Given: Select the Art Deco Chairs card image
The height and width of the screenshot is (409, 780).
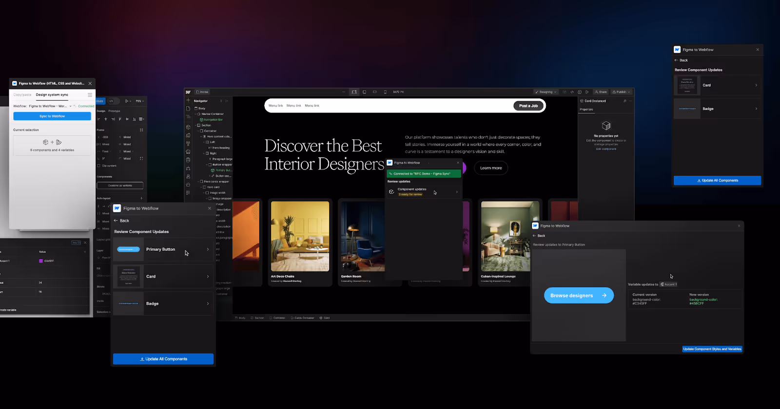Looking at the screenshot, I should coord(300,236).
